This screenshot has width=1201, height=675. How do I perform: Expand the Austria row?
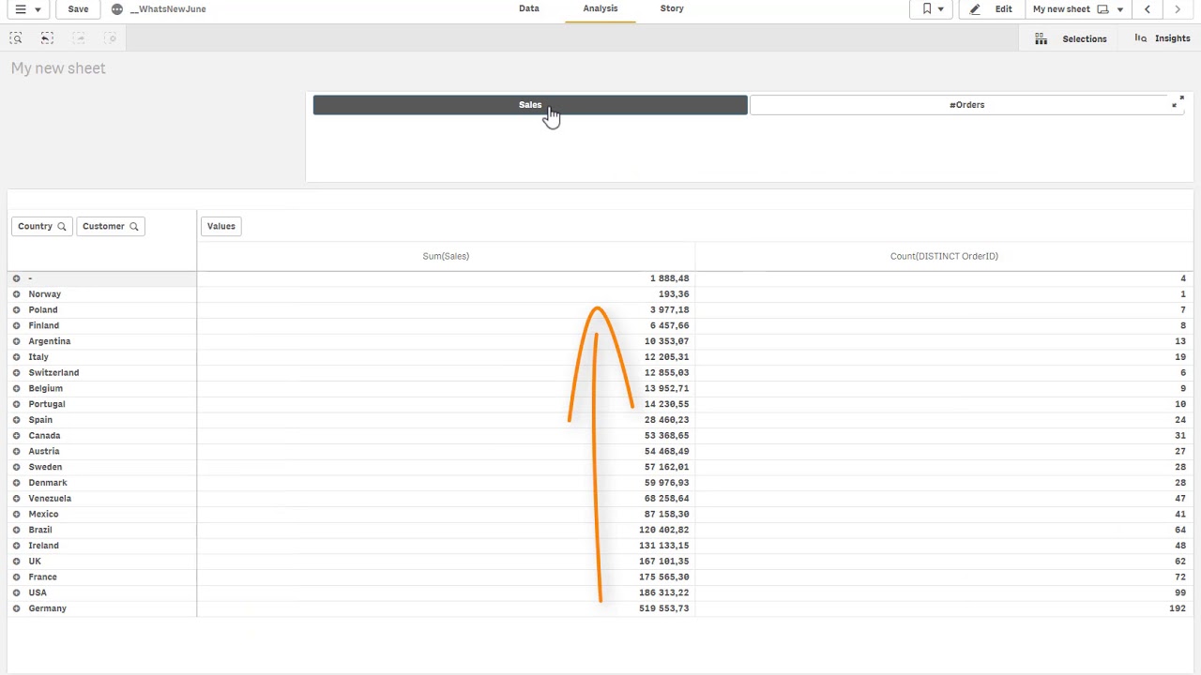(x=16, y=451)
